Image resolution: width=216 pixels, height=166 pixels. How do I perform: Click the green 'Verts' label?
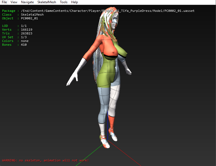tap(7, 30)
